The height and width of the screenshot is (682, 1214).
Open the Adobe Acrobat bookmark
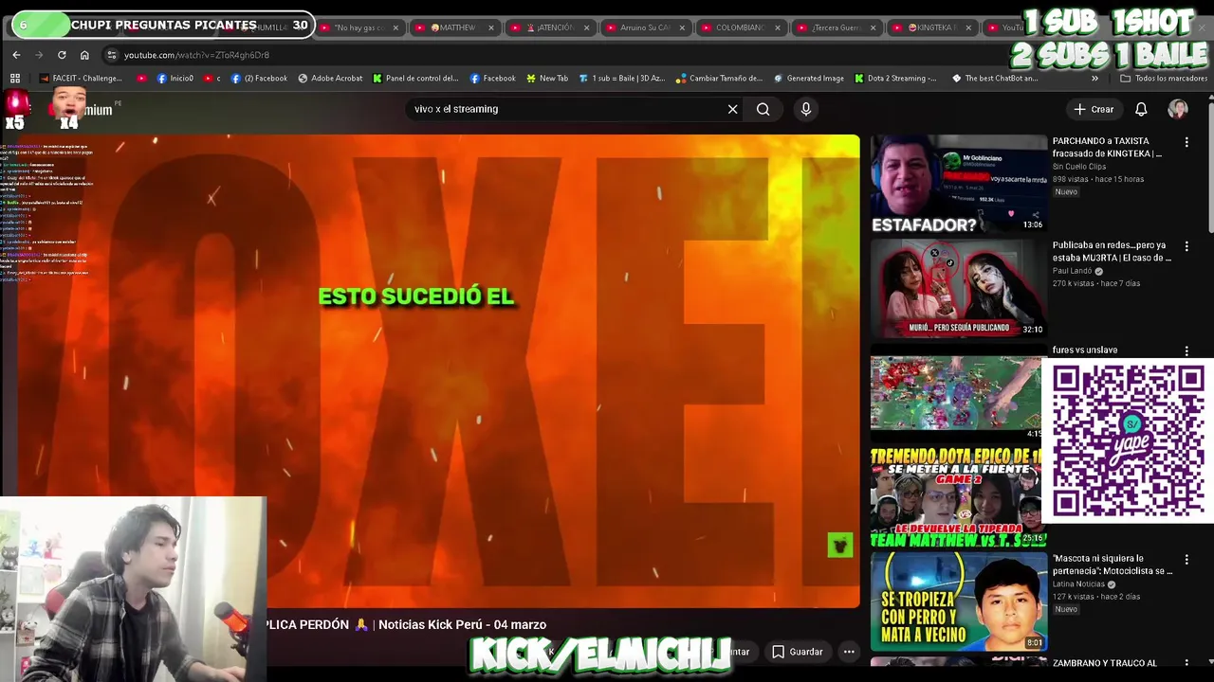[x=329, y=79]
